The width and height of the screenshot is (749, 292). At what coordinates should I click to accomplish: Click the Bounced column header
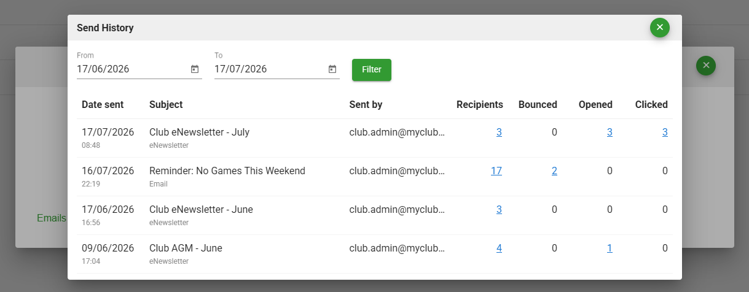coord(538,104)
